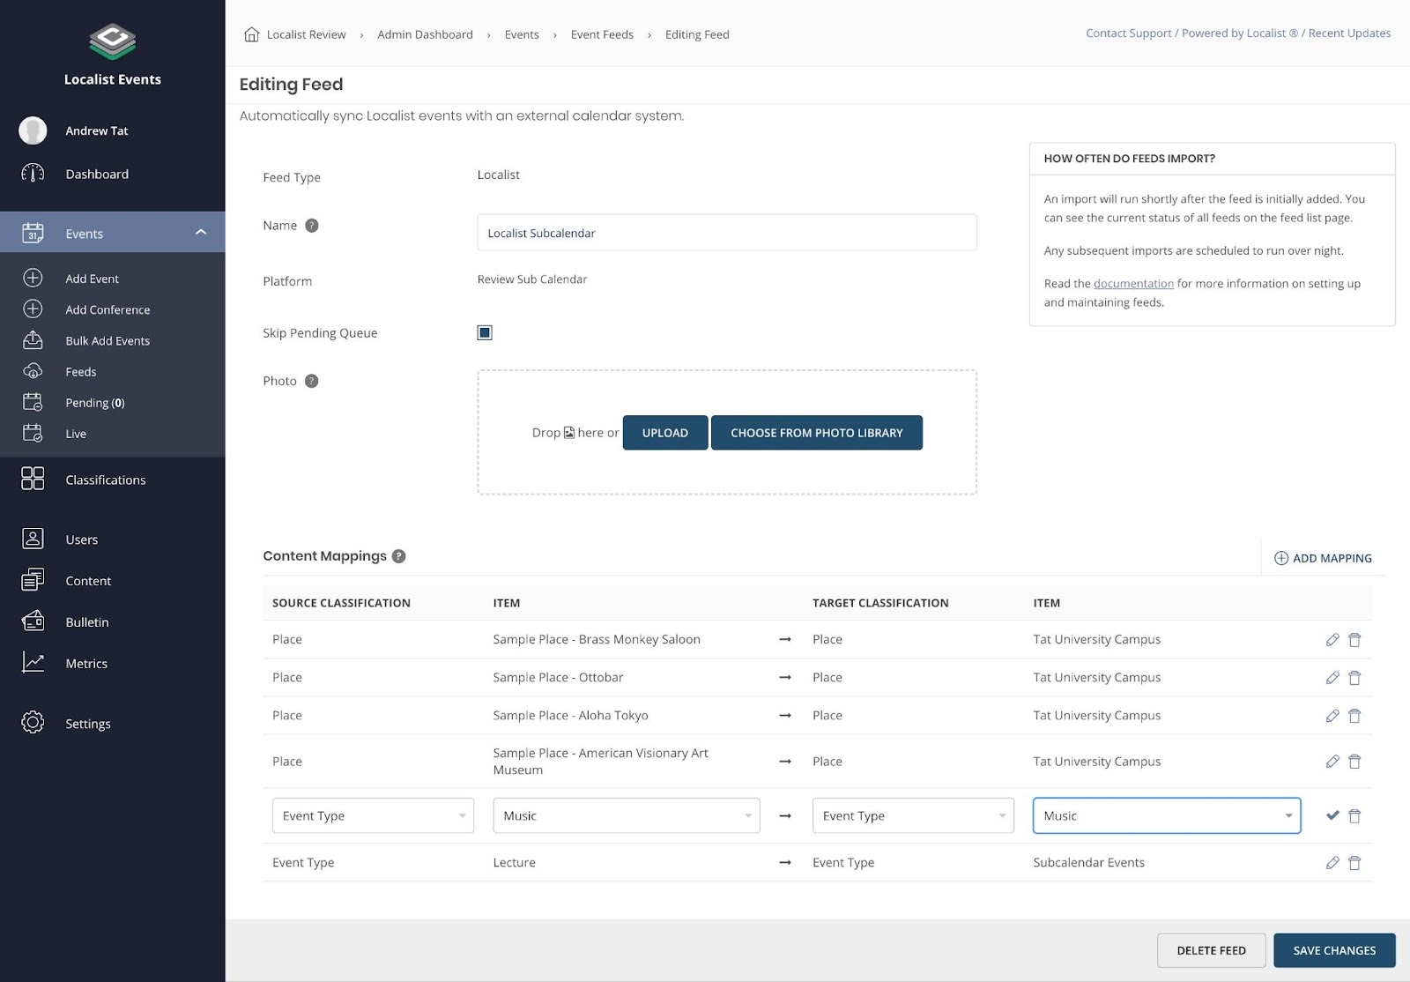Click the photo drop zone area
The width and height of the screenshot is (1410, 982).
pos(727,432)
